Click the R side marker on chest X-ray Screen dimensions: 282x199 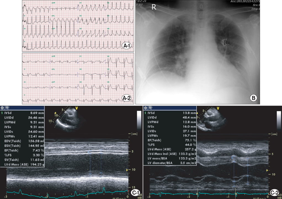click(154, 7)
